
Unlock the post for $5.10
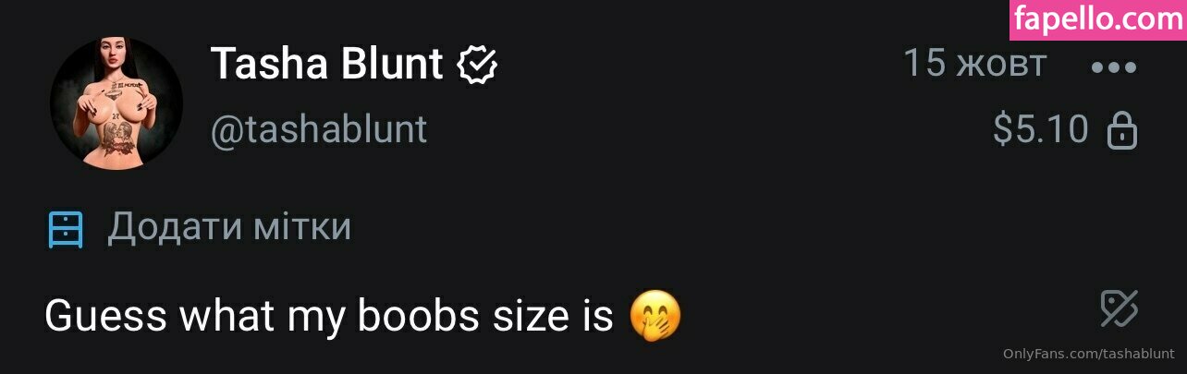1065,130
